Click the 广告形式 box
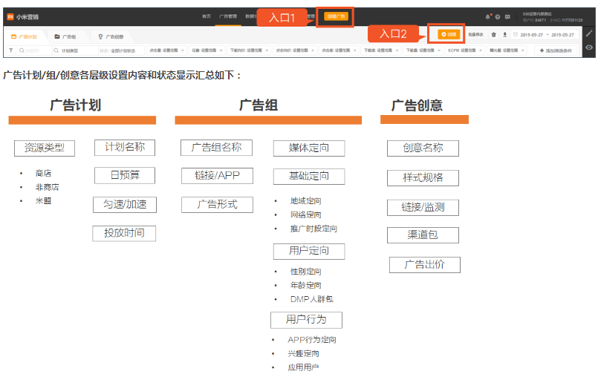 pyautogui.click(x=217, y=204)
